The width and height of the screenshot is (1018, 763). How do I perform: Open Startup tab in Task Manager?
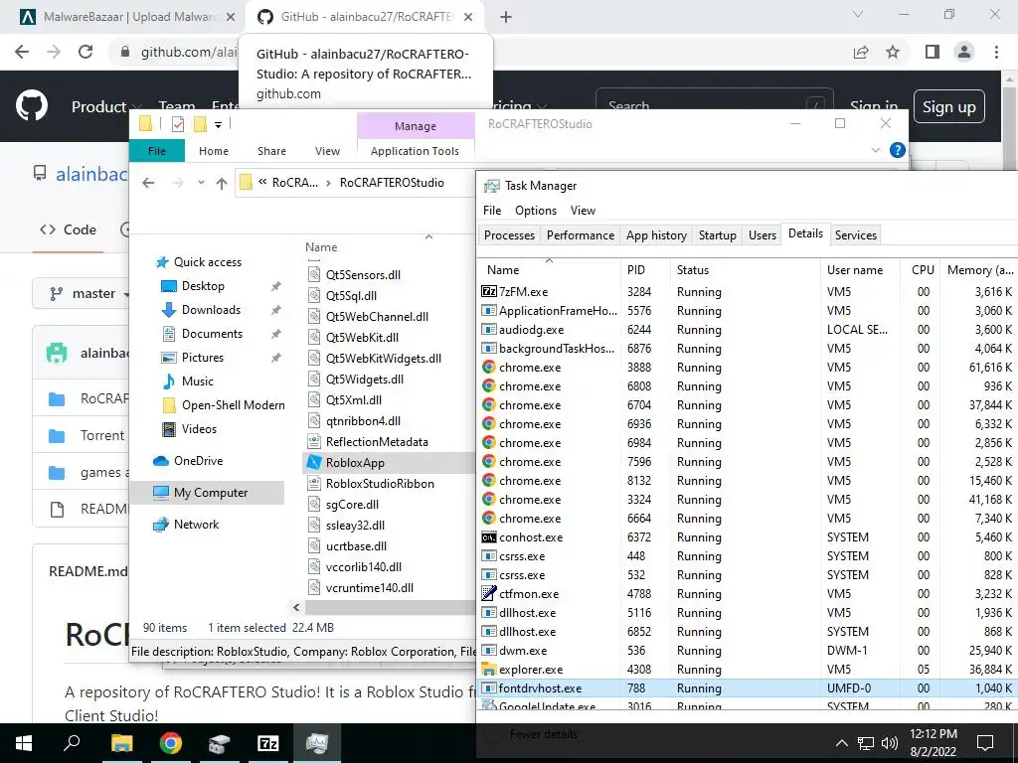point(718,235)
